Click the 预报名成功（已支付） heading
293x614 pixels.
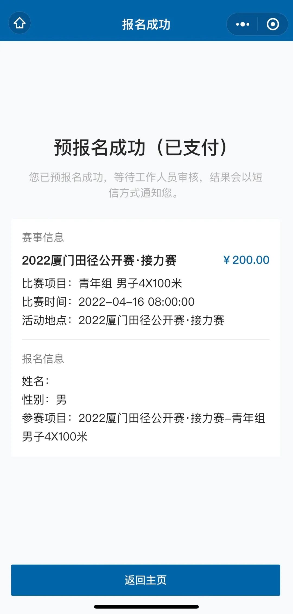coord(141,148)
